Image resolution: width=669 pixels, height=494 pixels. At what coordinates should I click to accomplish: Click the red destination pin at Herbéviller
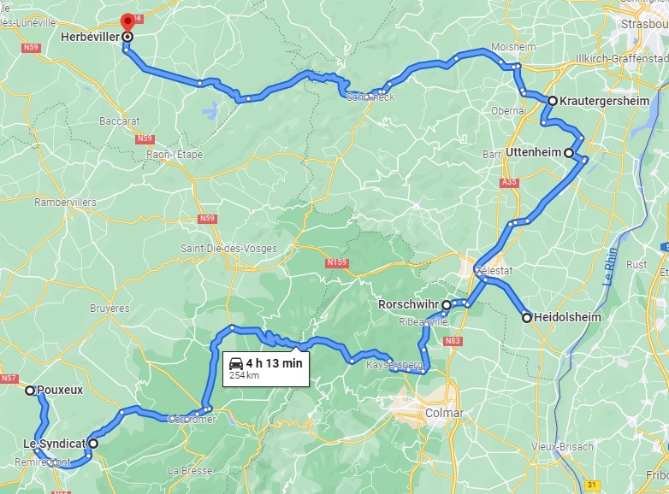(x=127, y=23)
